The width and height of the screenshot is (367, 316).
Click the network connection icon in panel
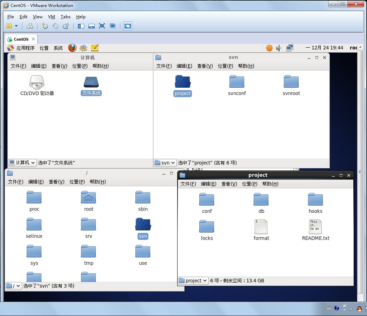pos(290,48)
